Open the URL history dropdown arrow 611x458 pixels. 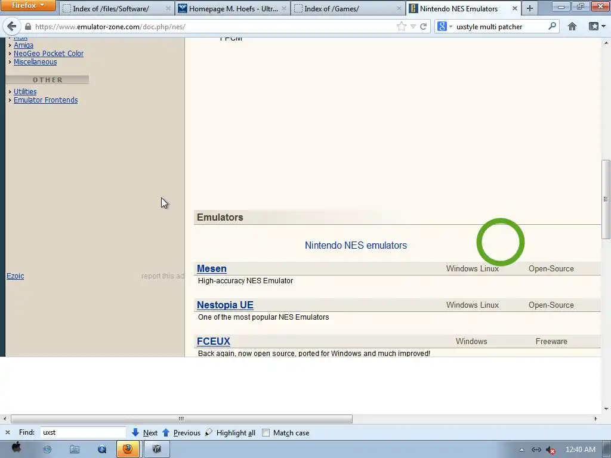413,26
